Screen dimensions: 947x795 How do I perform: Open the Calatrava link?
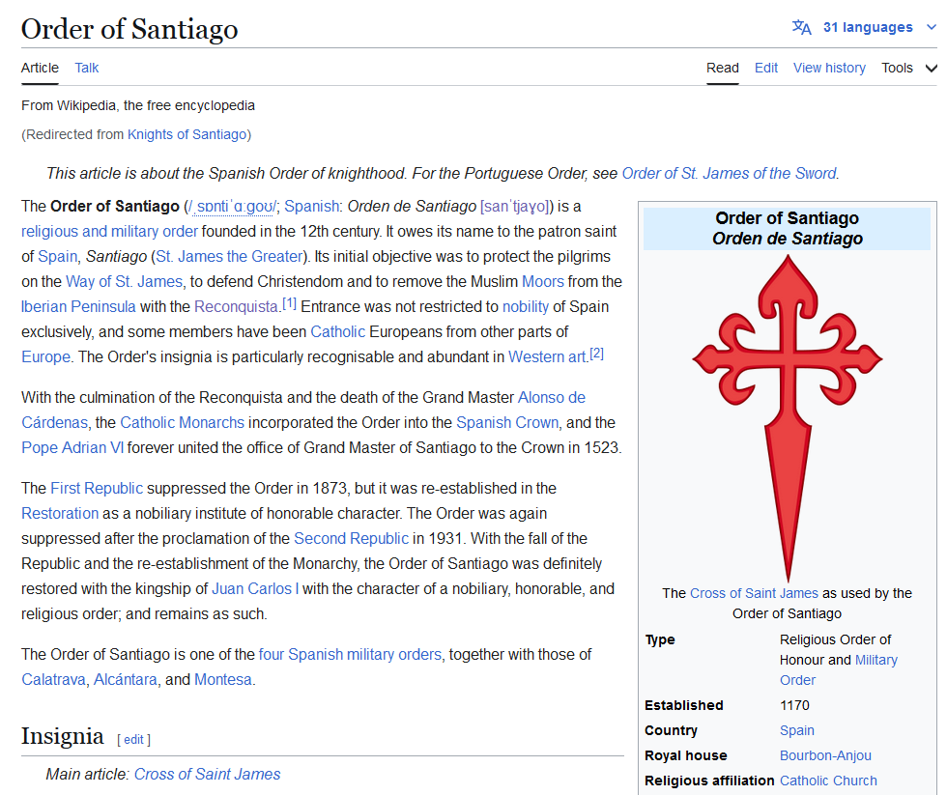[53, 680]
